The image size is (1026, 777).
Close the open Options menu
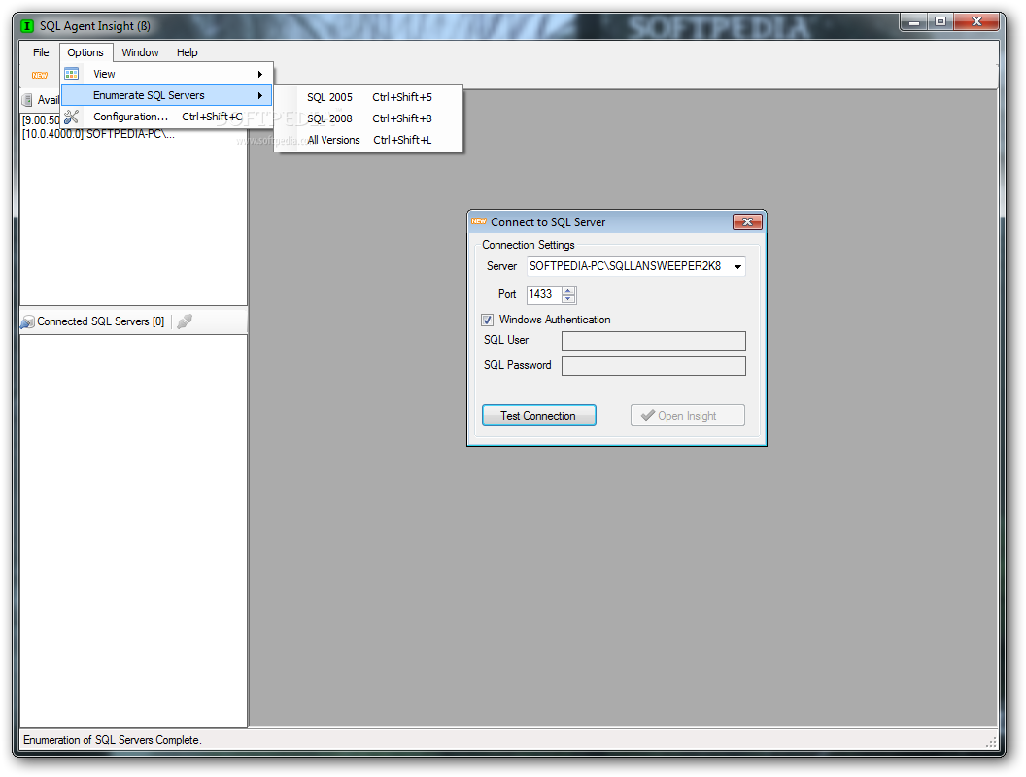click(85, 52)
